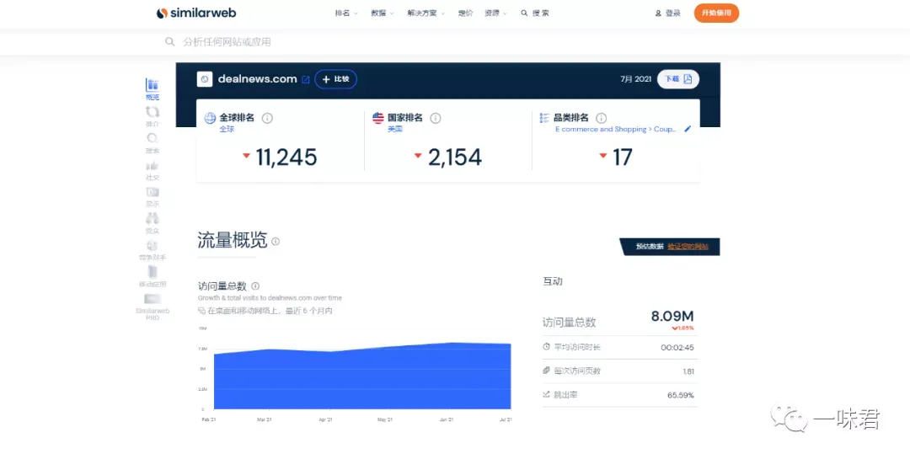Expand the 解决方案 menu
910x459 pixels.
[x=426, y=13]
